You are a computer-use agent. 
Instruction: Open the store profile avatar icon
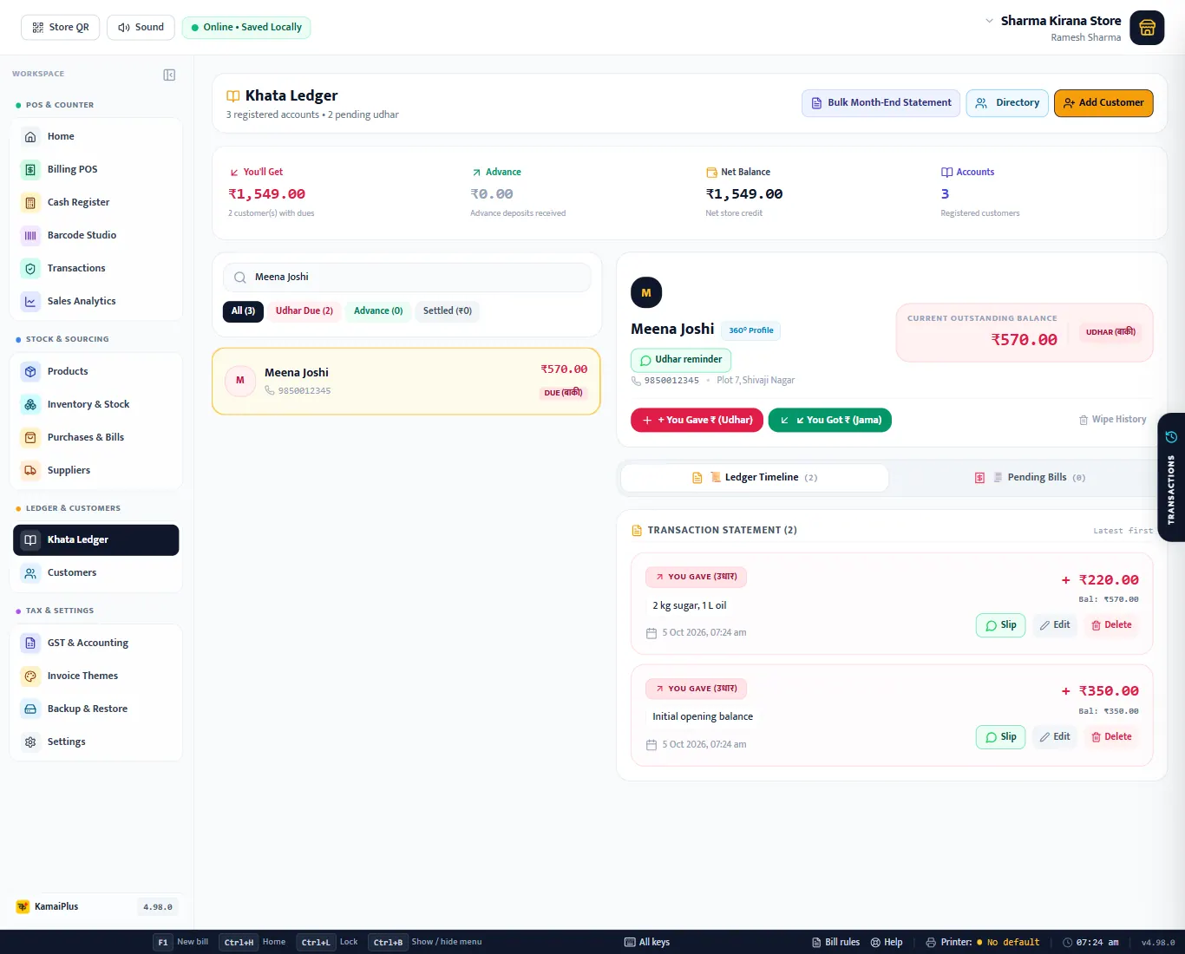coord(1147,28)
